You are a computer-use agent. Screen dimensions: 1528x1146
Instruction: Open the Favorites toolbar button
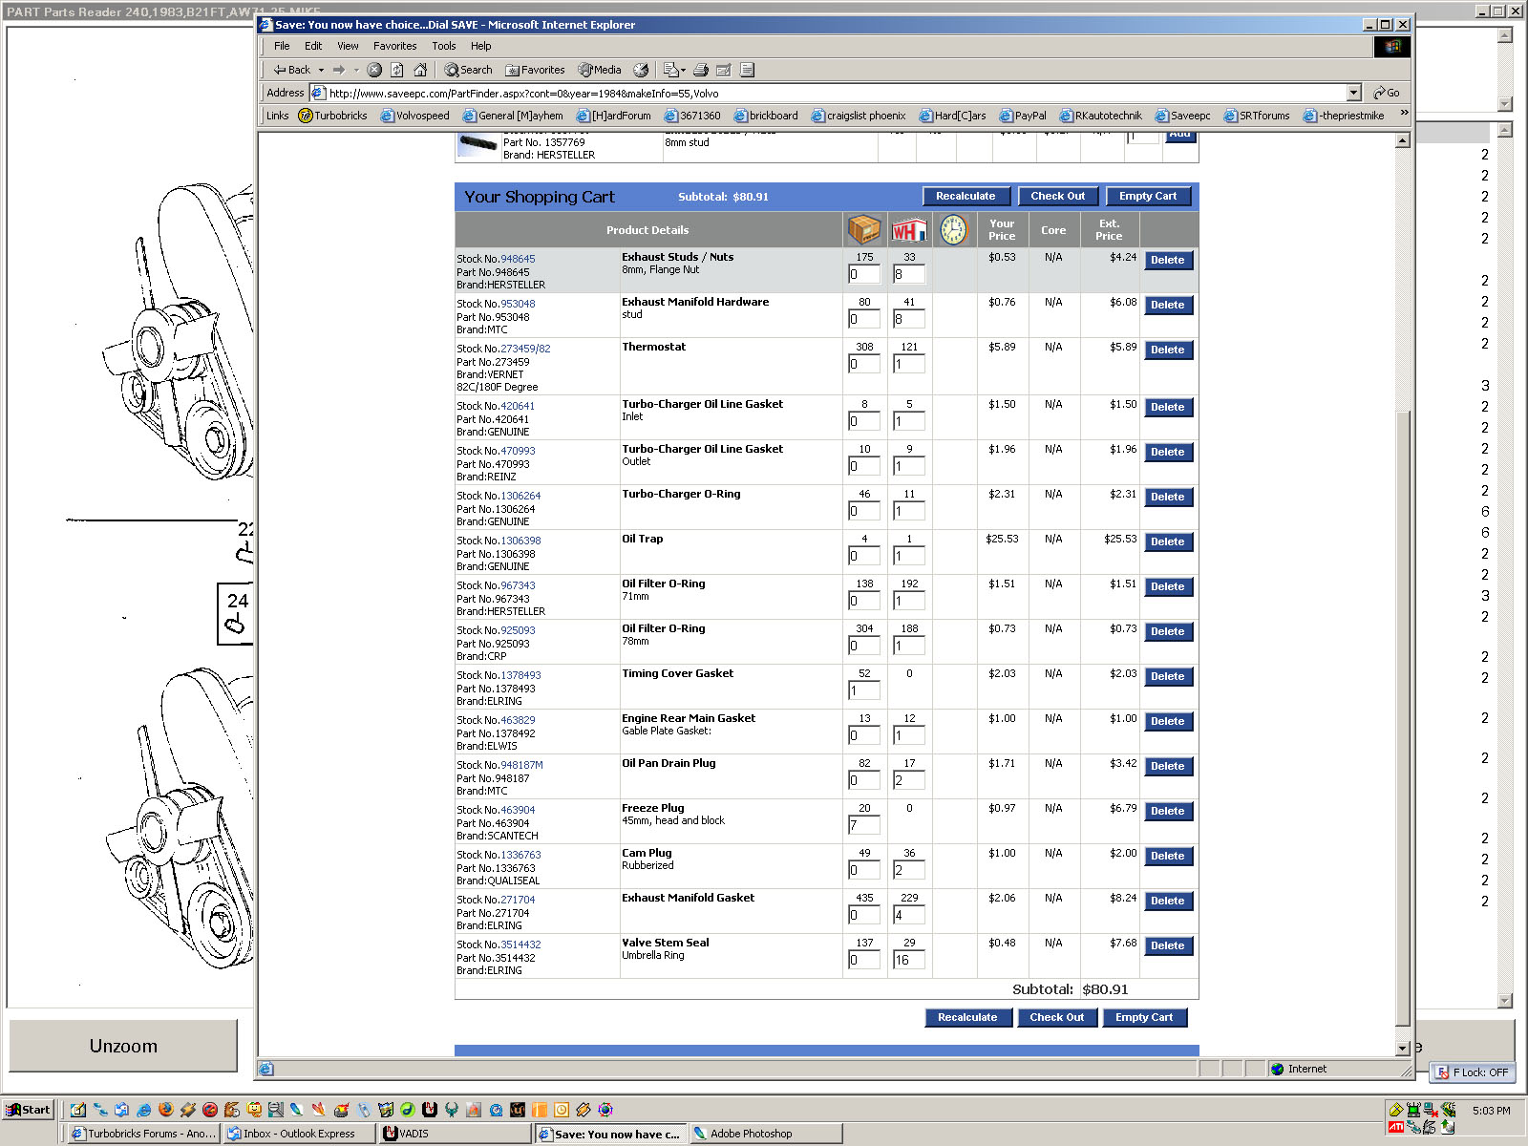535,70
